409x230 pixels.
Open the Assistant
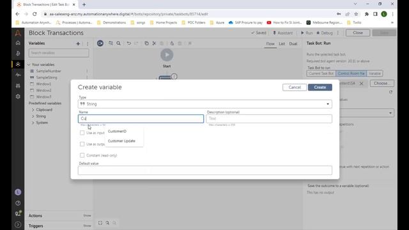282,33
